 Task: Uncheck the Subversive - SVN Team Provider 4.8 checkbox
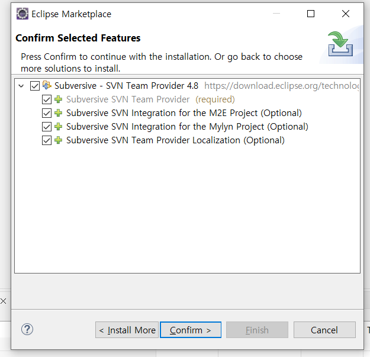pyautogui.click(x=35, y=86)
